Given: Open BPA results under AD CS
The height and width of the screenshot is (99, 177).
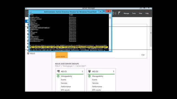Looking at the screenshot, I should (x=65, y=90).
